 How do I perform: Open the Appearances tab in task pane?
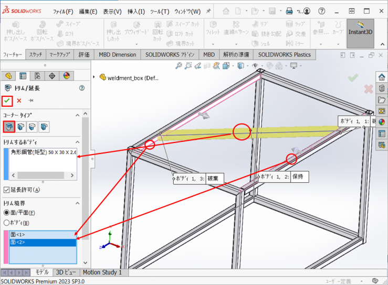click(382, 122)
